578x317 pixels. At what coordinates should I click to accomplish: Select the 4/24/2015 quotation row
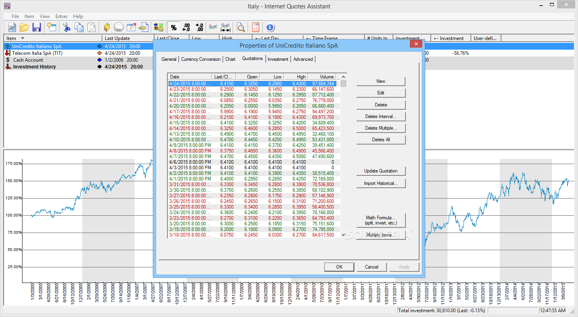pos(252,84)
